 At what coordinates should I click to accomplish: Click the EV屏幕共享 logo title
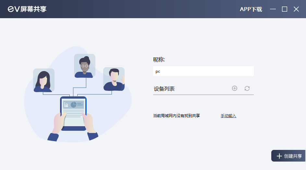tap(27, 9)
